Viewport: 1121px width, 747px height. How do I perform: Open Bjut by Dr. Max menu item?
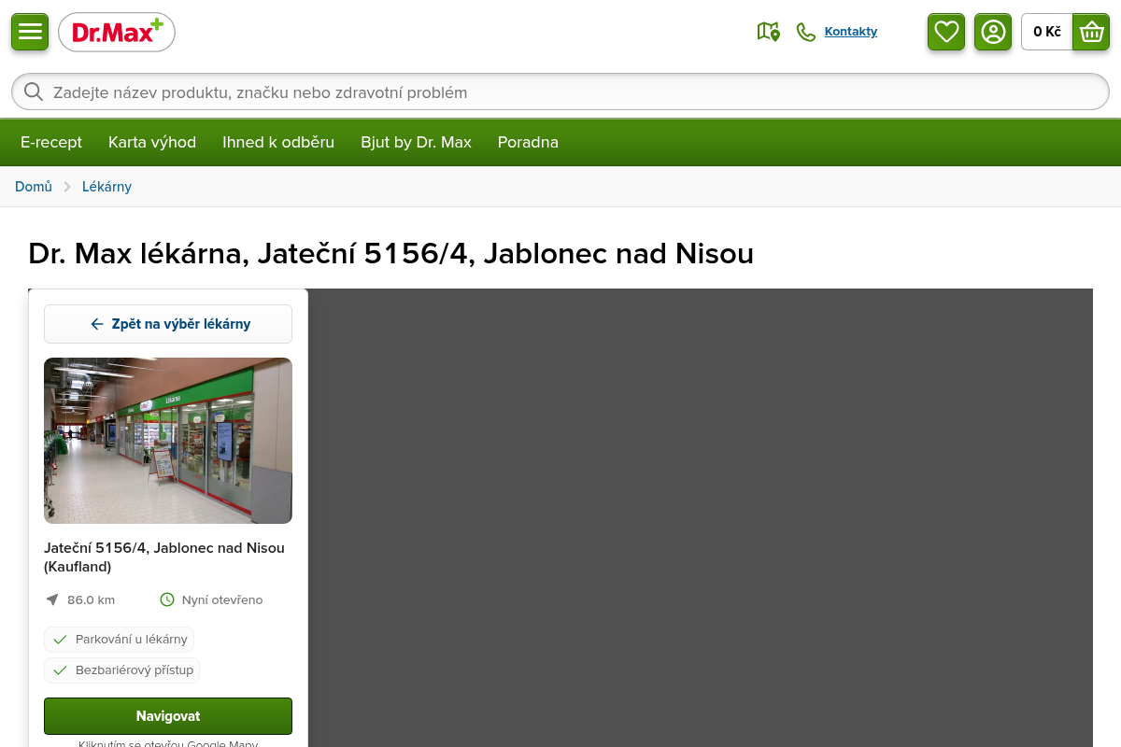(x=417, y=142)
